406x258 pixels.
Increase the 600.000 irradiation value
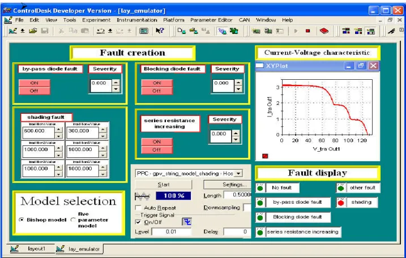coord(59,130)
